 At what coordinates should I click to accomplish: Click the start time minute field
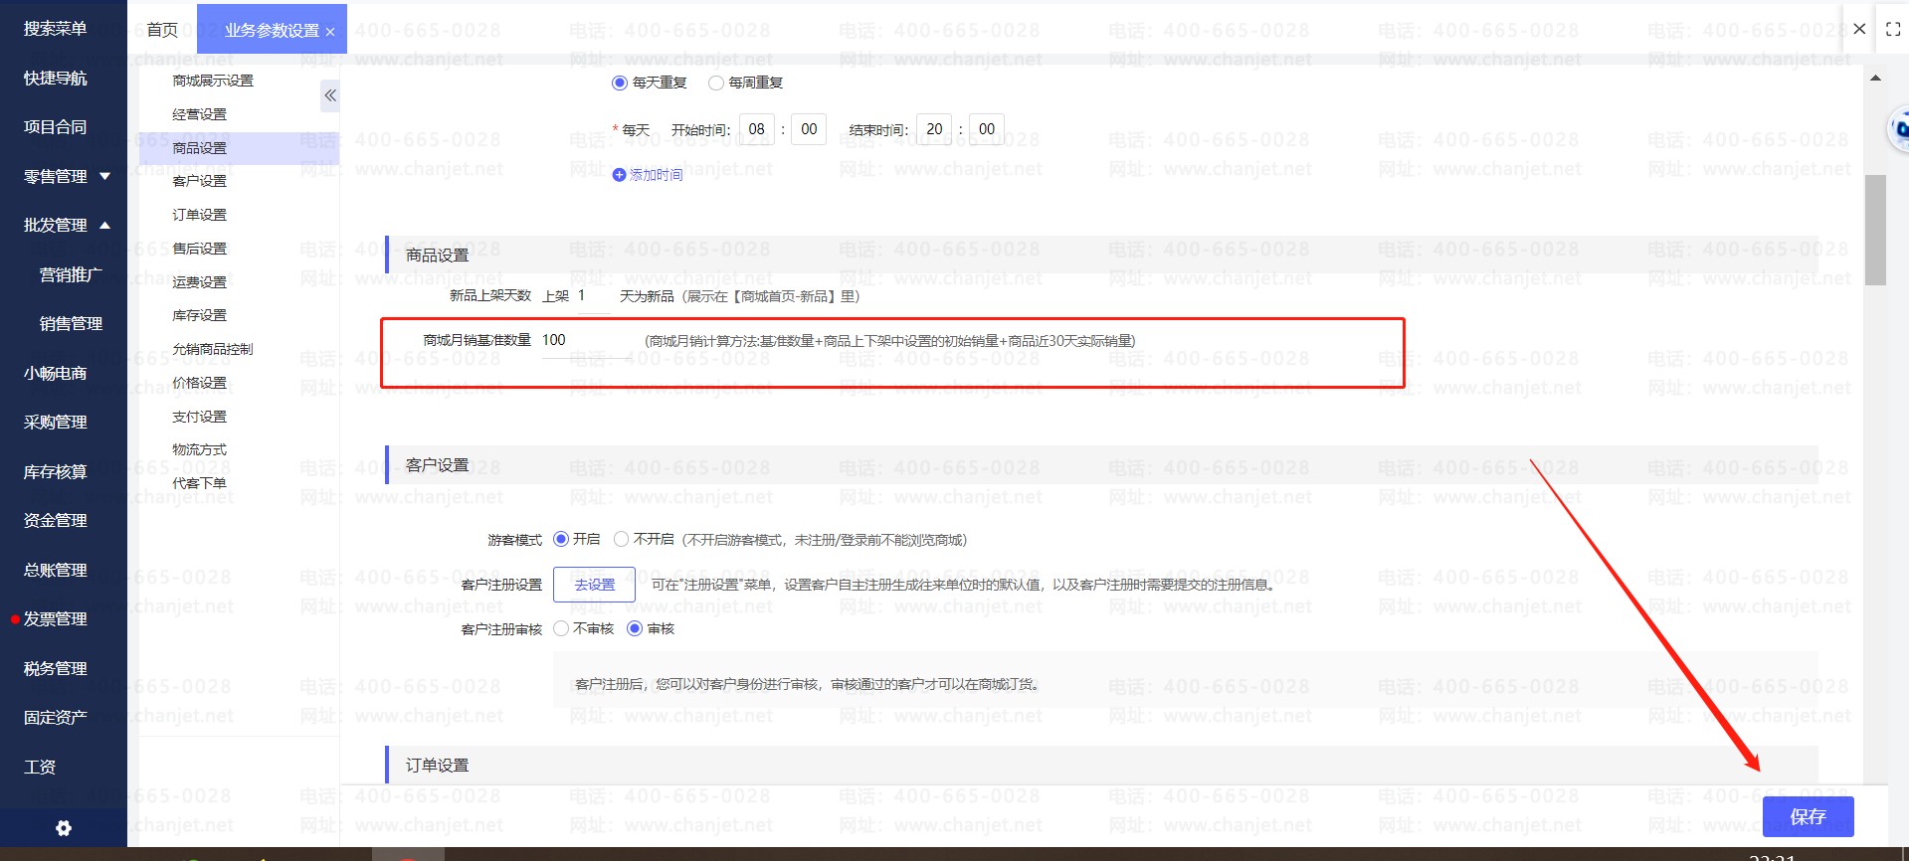809,129
